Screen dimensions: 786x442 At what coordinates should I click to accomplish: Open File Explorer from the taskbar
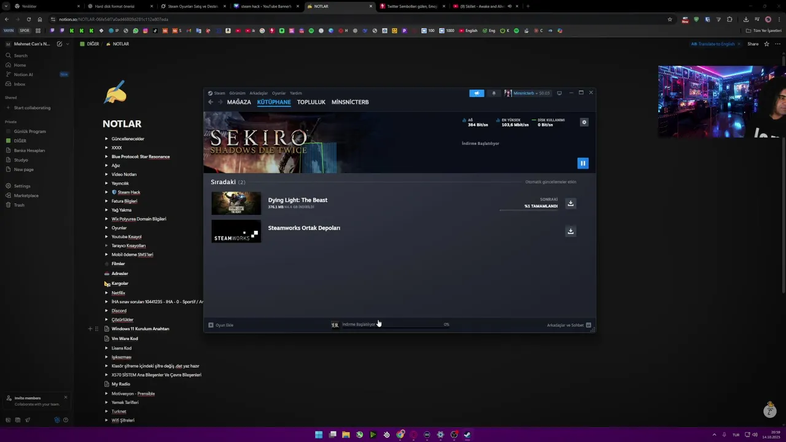(x=346, y=435)
